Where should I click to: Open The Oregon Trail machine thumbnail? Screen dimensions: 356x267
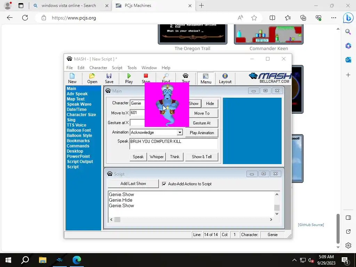(193, 34)
